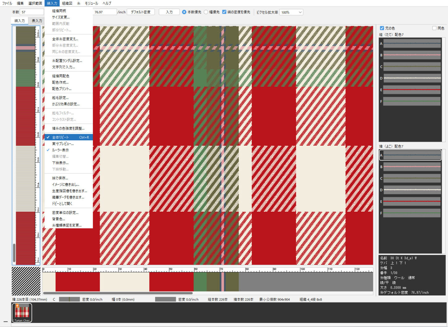Select warp yarn B pink swatch
The width and height of the screenshot is (448, 327).
point(412,55)
